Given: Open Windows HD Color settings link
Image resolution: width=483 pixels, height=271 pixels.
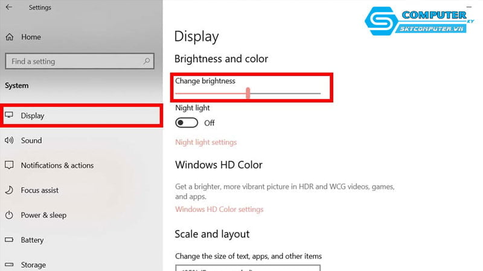Looking at the screenshot, I should 219,210.
